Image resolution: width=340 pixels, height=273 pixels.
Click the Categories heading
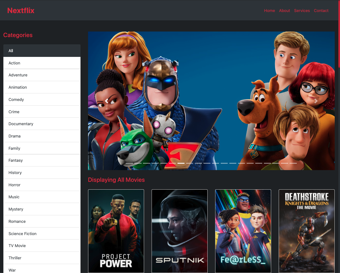(x=18, y=35)
